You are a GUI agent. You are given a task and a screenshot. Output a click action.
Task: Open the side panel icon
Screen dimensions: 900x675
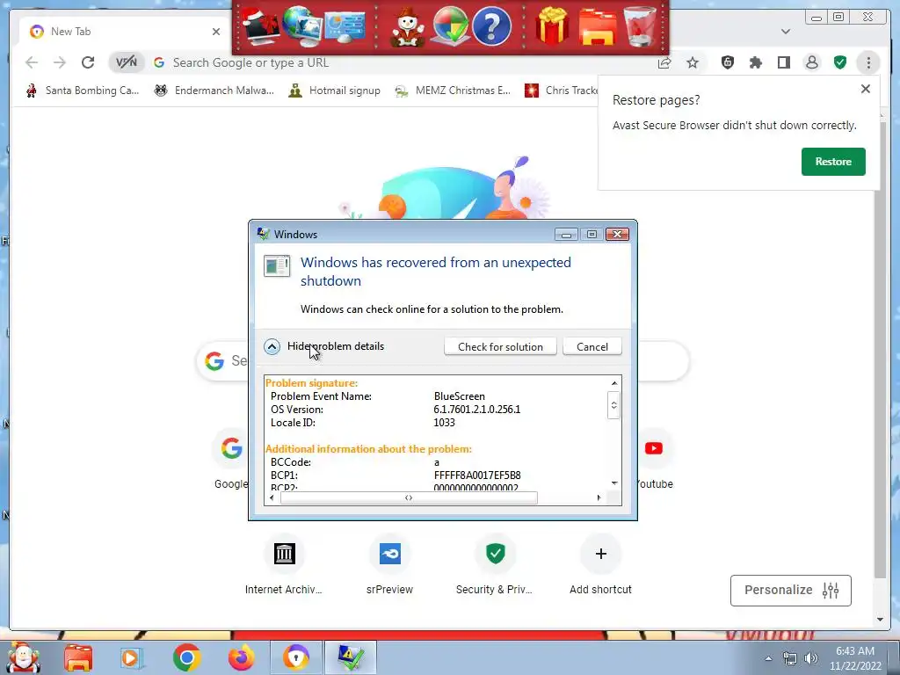tap(783, 62)
